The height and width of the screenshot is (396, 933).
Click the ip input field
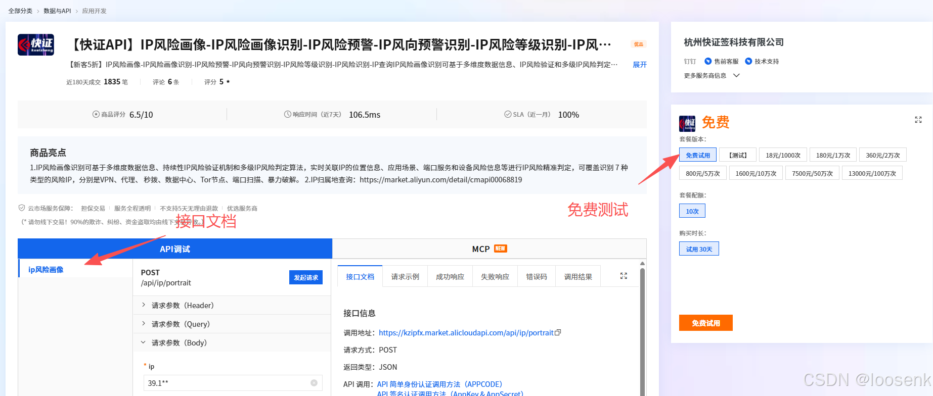click(233, 383)
